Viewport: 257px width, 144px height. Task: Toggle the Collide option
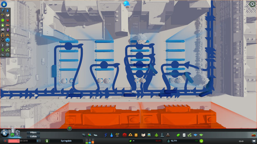tap(33, 136)
